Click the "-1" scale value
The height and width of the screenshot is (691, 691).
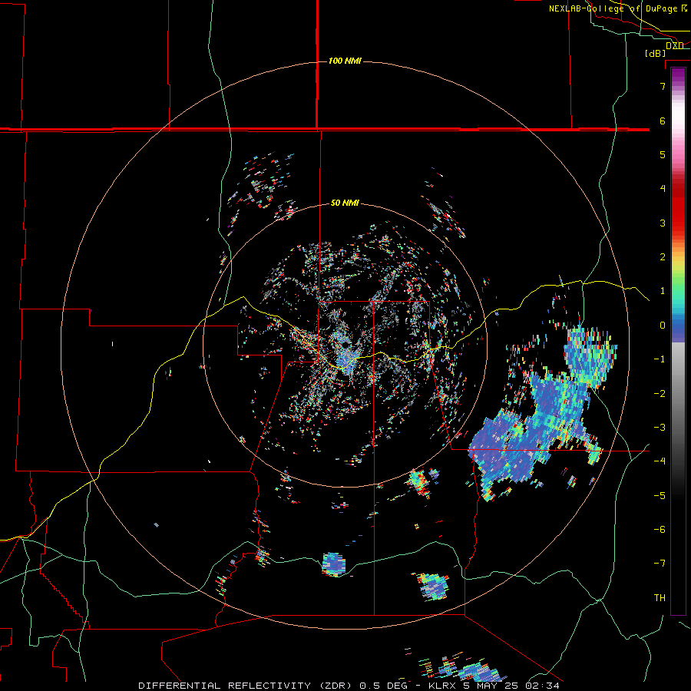point(660,359)
